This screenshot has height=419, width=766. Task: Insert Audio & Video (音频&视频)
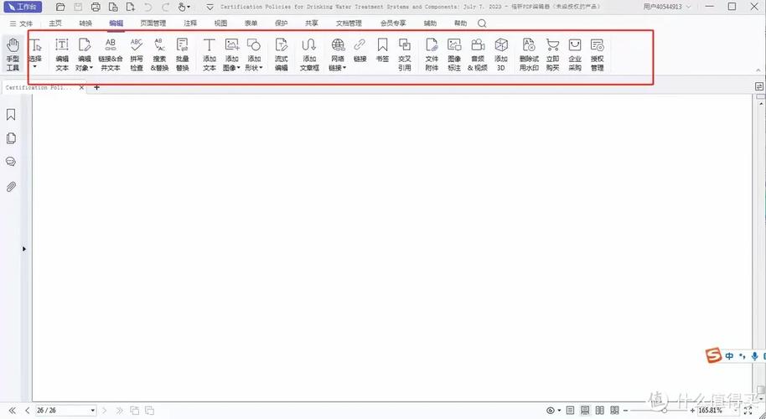[x=478, y=54]
